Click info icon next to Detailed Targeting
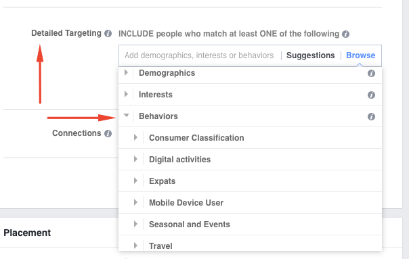The height and width of the screenshot is (259, 409). coord(108,34)
